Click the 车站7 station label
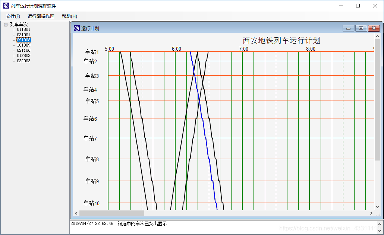 pos(90,139)
